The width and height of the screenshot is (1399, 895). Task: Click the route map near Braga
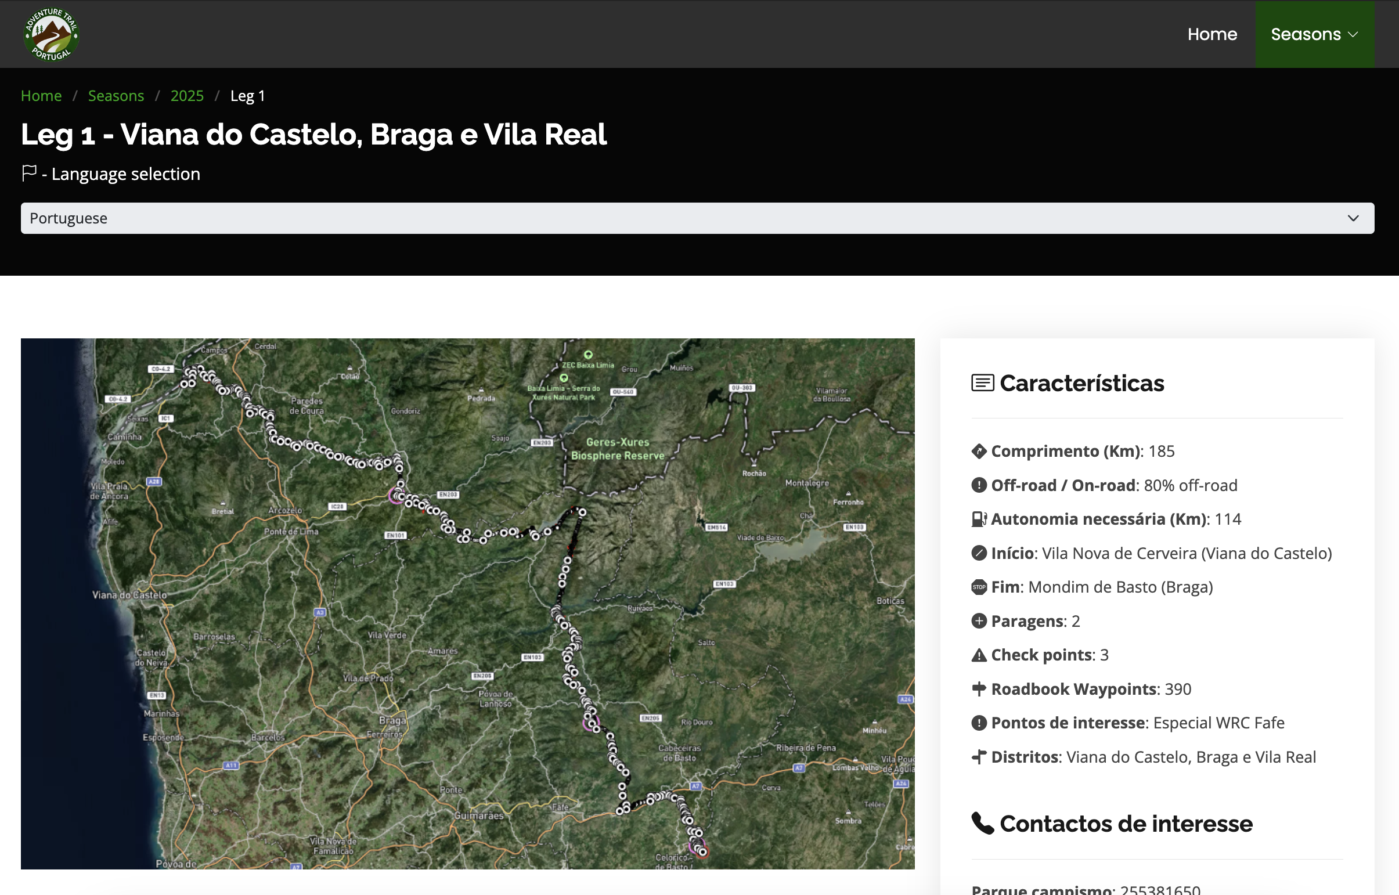[393, 720]
